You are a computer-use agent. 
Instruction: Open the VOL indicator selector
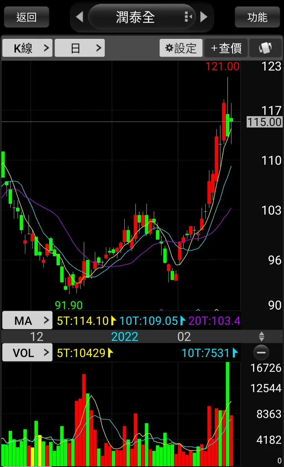(27, 353)
